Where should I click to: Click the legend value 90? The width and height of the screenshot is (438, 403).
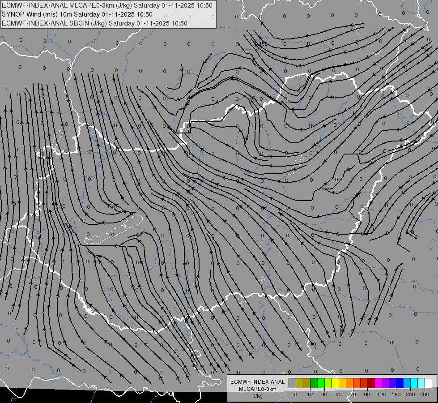[x=367, y=394]
